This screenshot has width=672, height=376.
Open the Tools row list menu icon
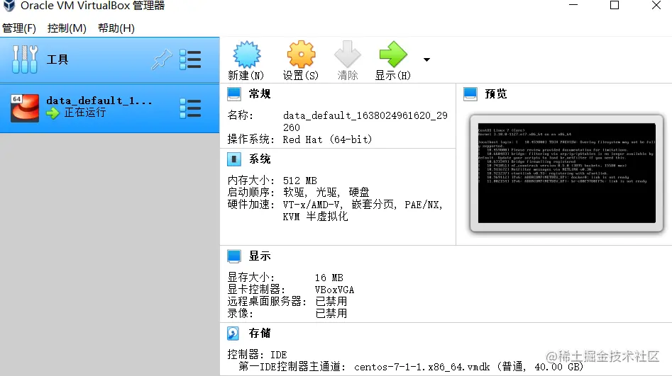(x=190, y=59)
